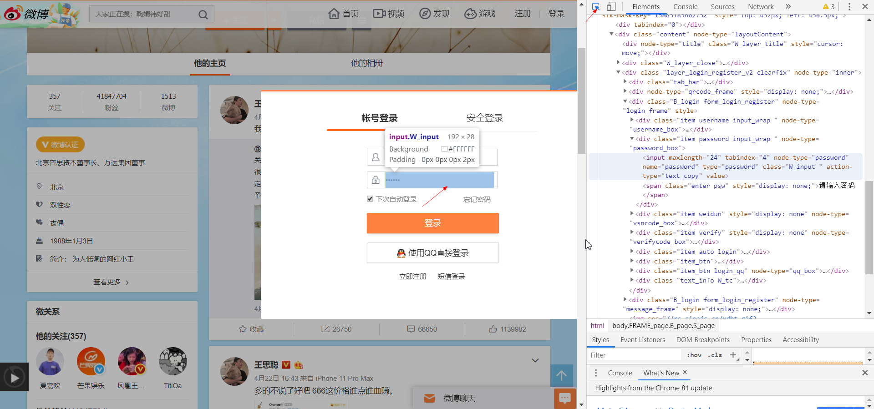Click the QQ penguin login icon
The image size is (874, 409).
(401, 253)
